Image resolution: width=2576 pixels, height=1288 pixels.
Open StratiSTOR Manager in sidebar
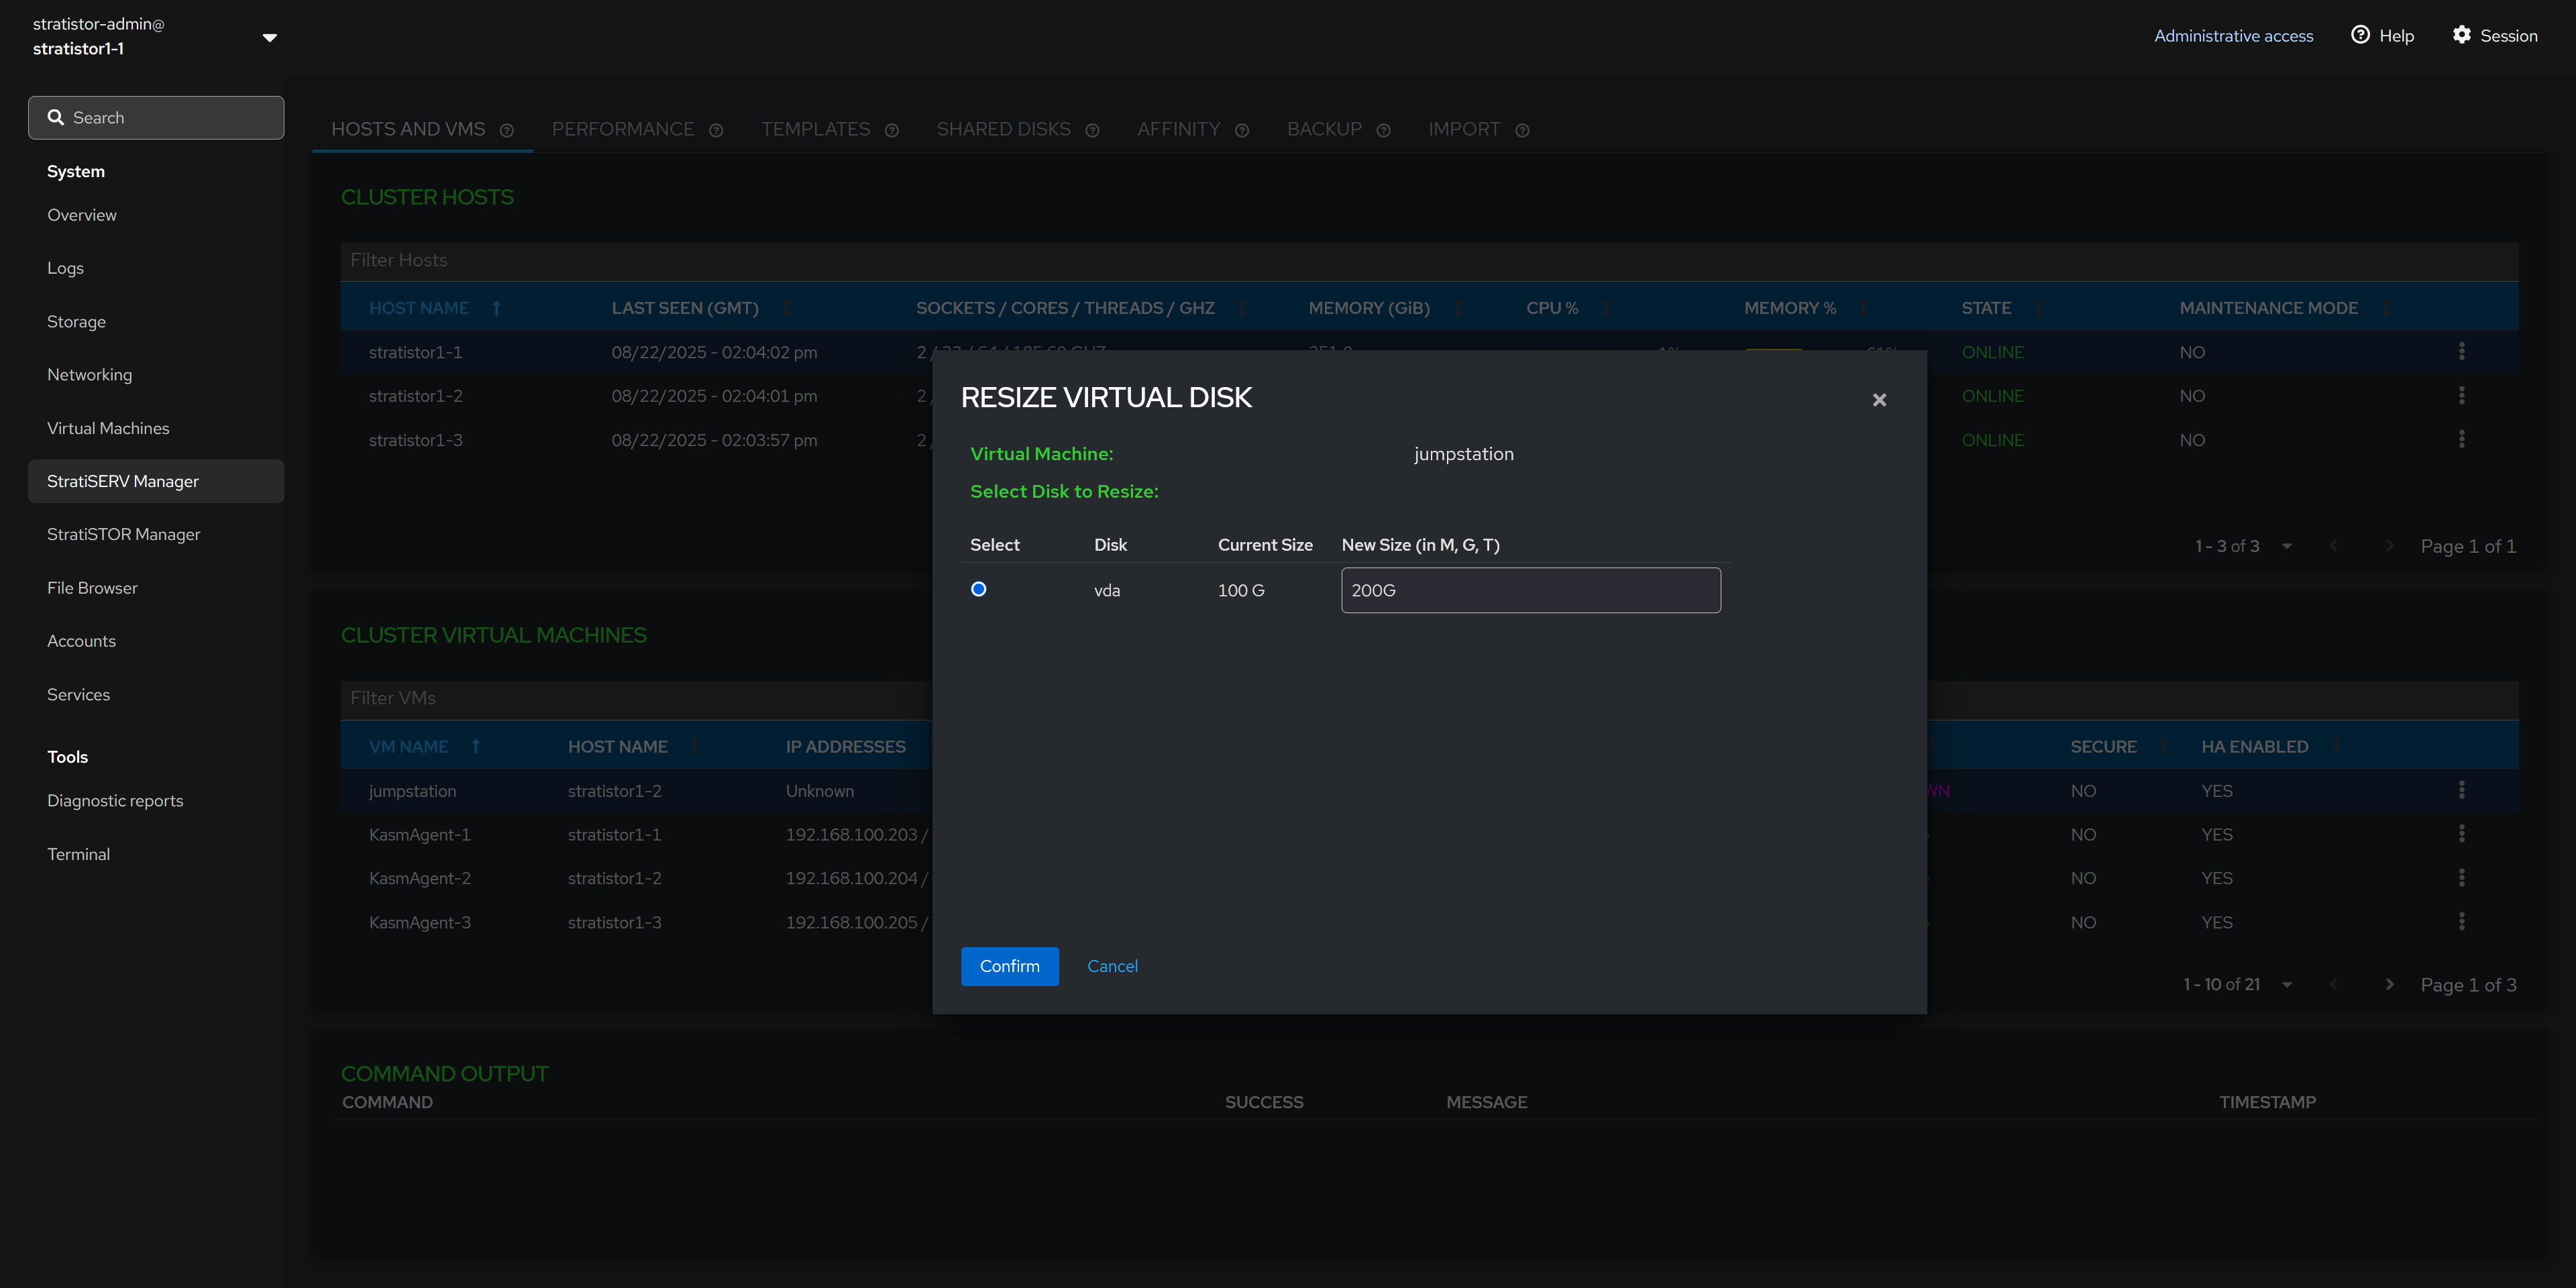(x=124, y=534)
